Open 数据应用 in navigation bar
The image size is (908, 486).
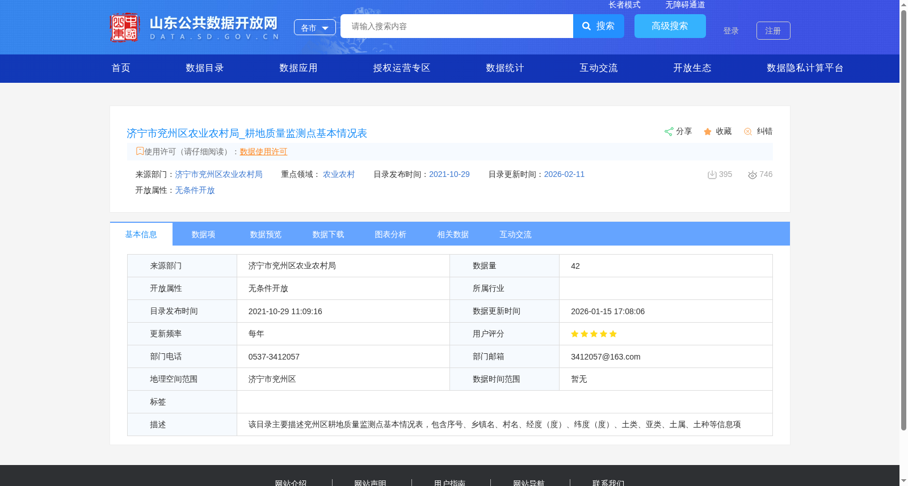point(299,68)
